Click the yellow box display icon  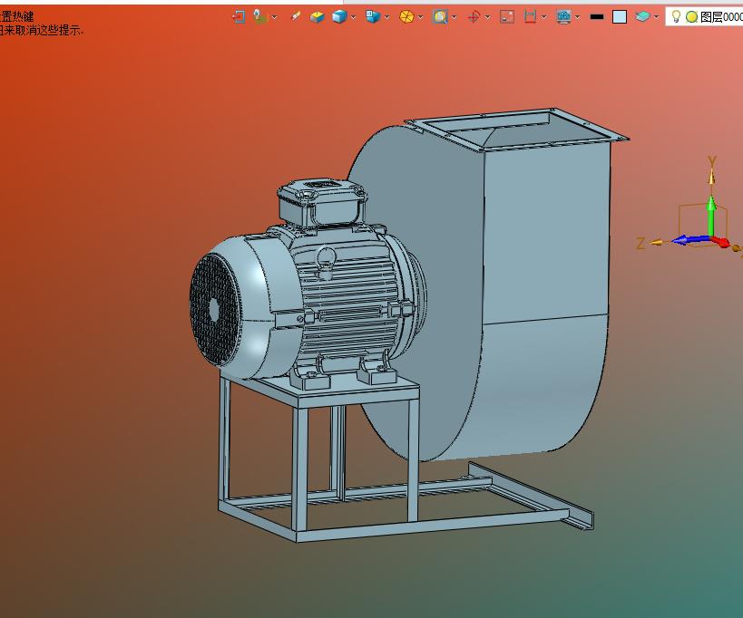click(x=317, y=16)
